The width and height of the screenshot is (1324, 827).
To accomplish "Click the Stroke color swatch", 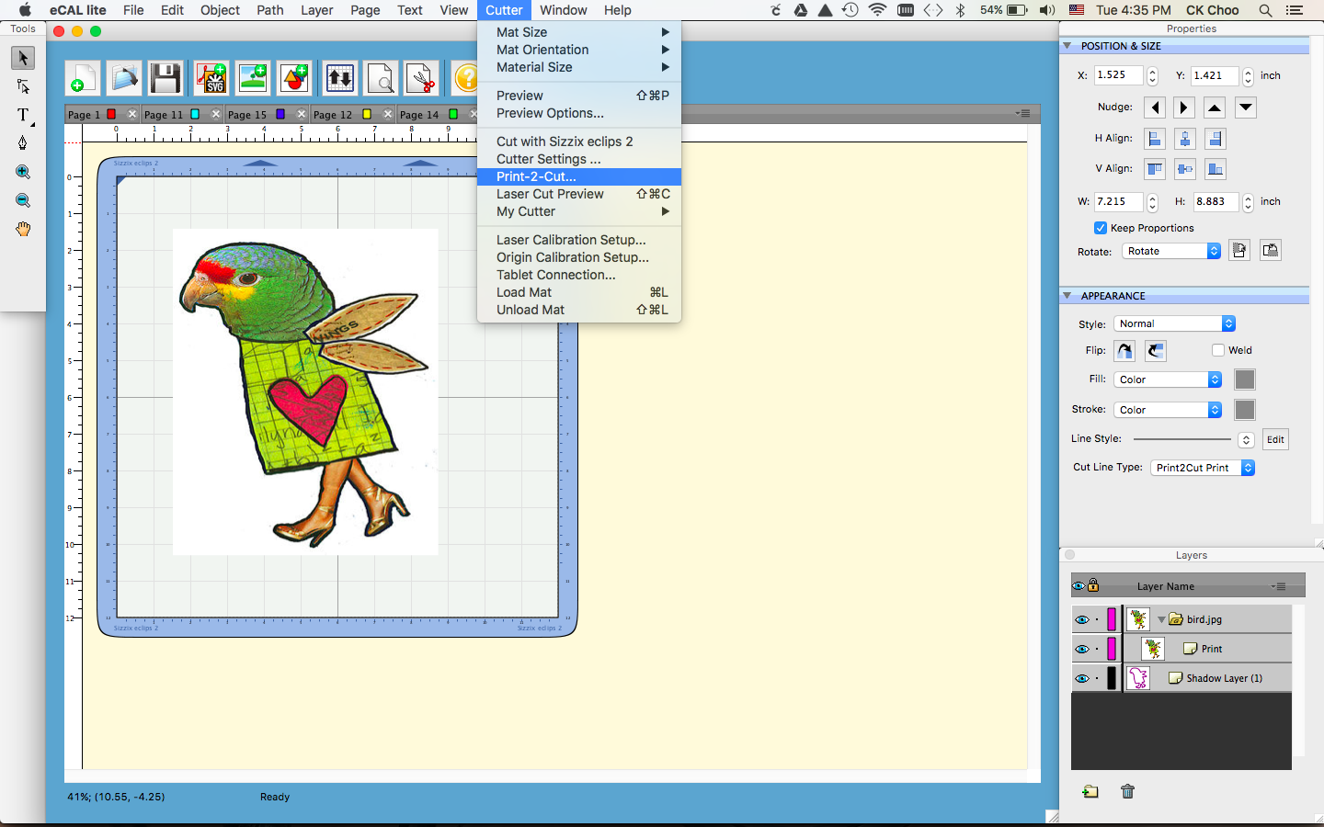I will click(x=1245, y=410).
